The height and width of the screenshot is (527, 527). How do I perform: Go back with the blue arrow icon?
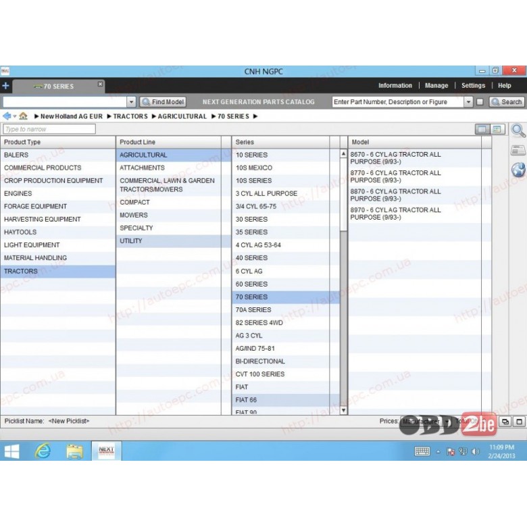point(7,116)
